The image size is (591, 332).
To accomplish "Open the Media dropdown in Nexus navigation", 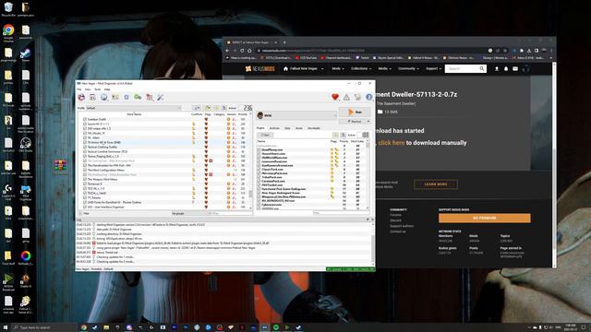I will point(384,69).
